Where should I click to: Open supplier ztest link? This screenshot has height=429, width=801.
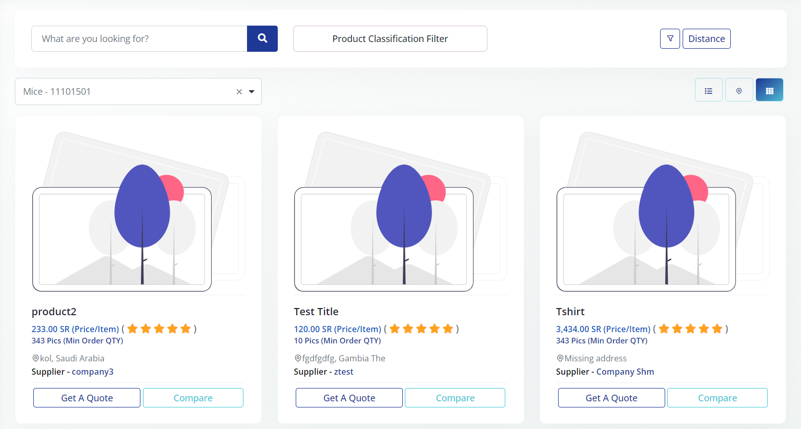(x=344, y=372)
